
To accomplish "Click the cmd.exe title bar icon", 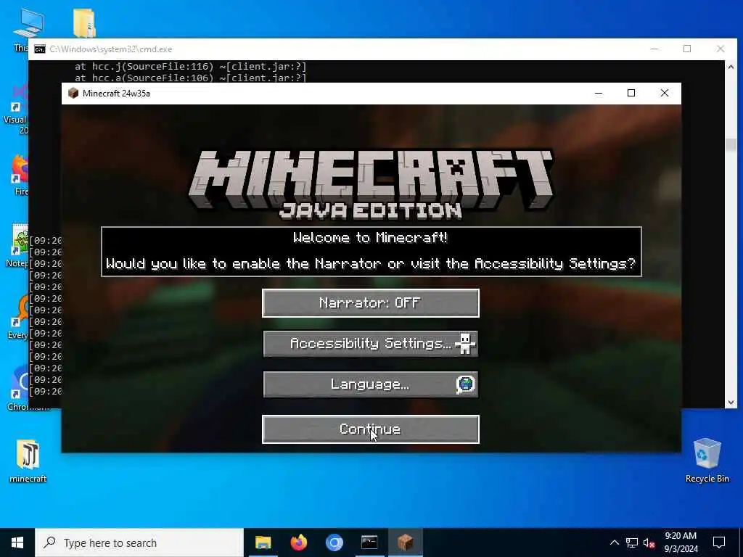I will pos(40,49).
